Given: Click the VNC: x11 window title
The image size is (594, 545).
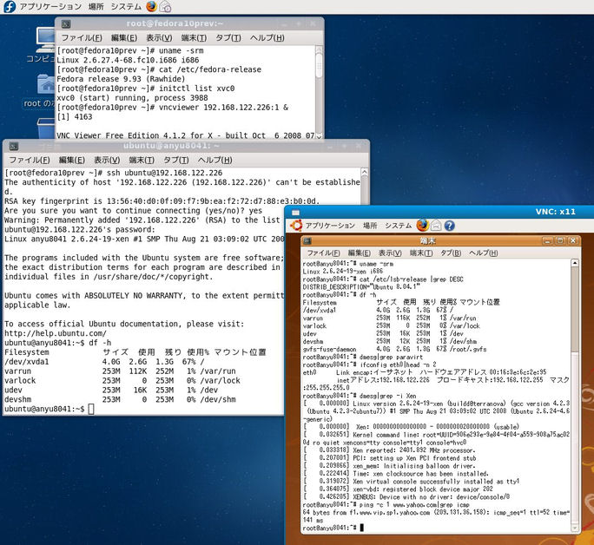Looking at the screenshot, I should (x=556, y=212).
